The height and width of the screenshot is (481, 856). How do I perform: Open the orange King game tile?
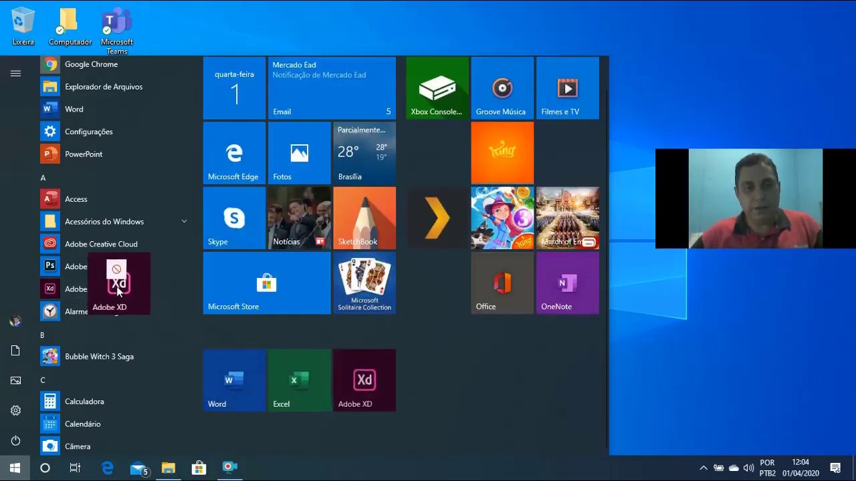pyautogui.click(x=502, y=153)
